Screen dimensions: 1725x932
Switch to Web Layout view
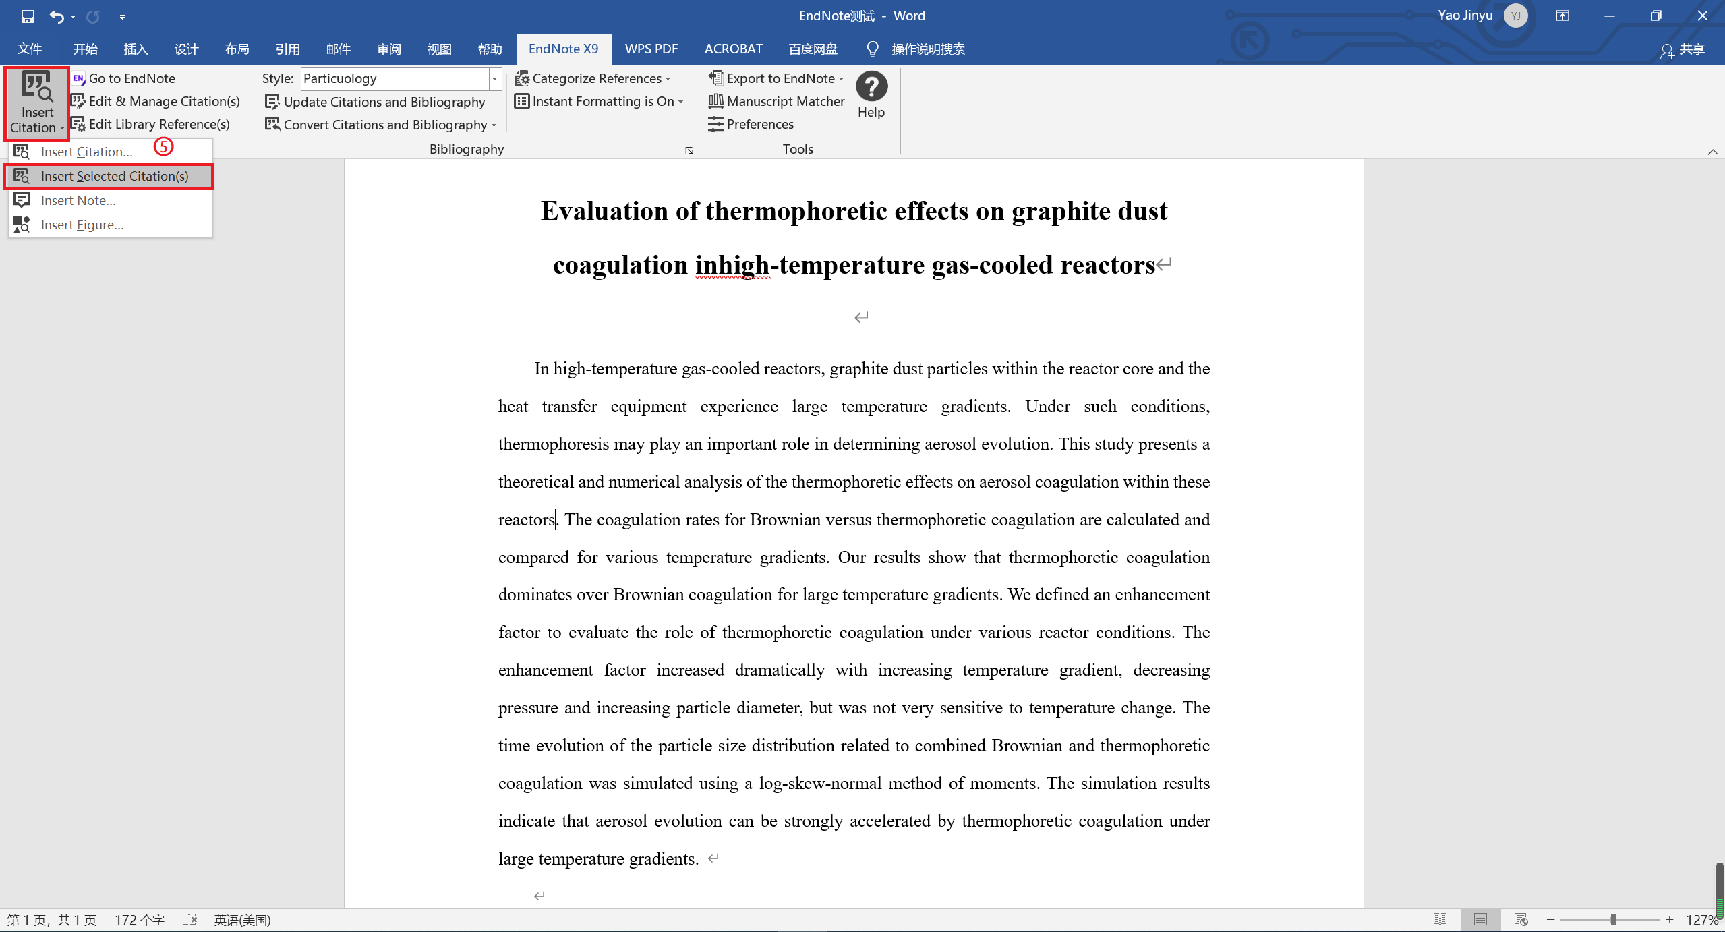coord(1521,920)
